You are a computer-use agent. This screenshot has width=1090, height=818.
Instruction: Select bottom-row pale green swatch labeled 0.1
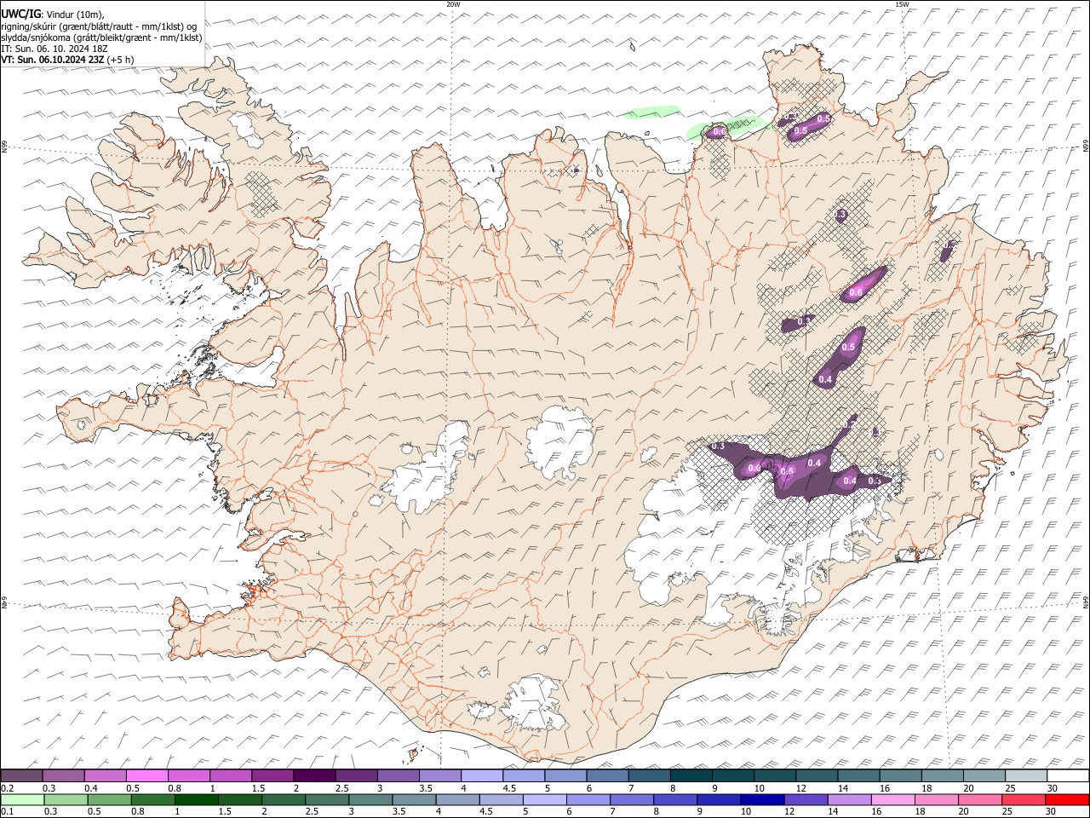[x=21, y=799]
